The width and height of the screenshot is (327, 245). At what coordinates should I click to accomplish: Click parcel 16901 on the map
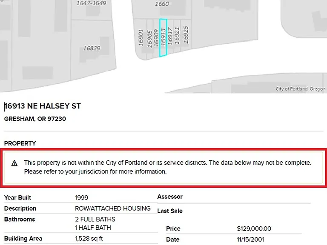click(x=141, y=38)
